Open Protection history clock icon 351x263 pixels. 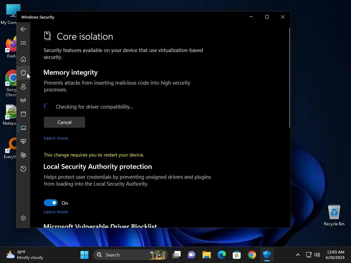click(23, 168)
